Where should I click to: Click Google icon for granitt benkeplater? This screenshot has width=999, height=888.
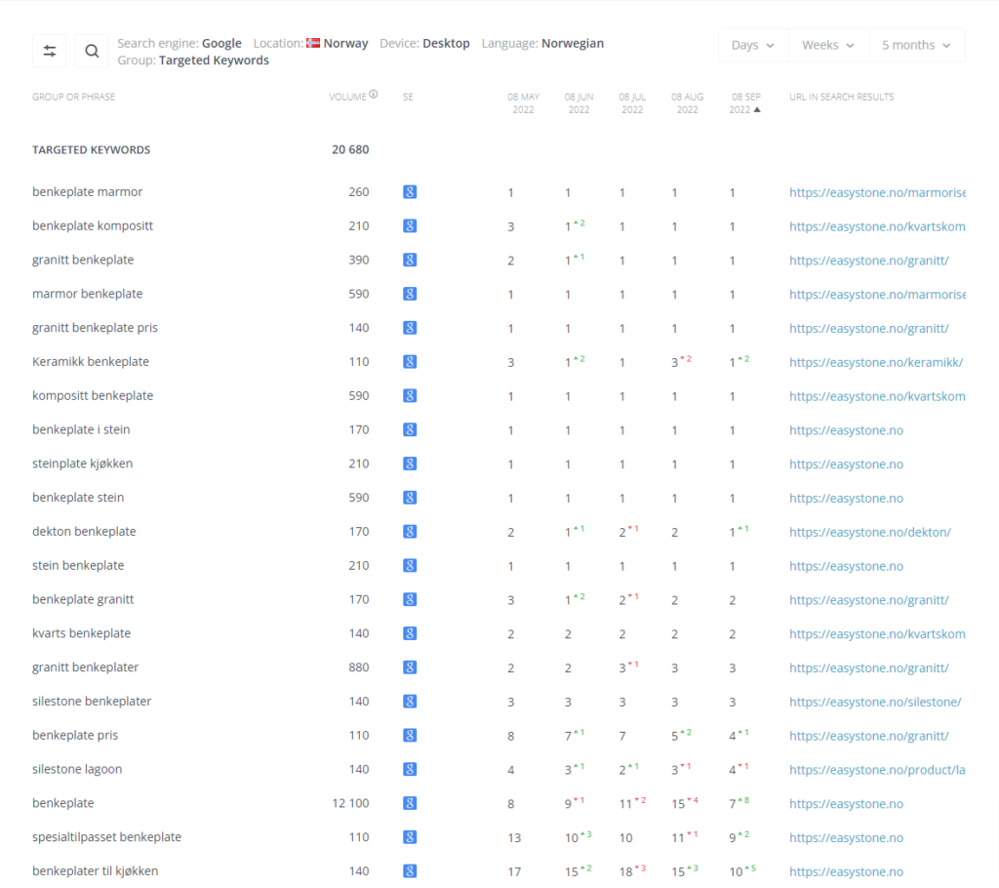coord(410,667)
